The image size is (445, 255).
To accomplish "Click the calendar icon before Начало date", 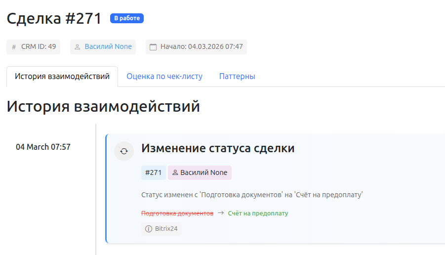I will click(x=153, y=47).
